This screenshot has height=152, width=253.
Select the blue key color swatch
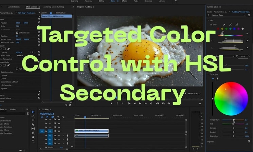(x=234, y=29)
